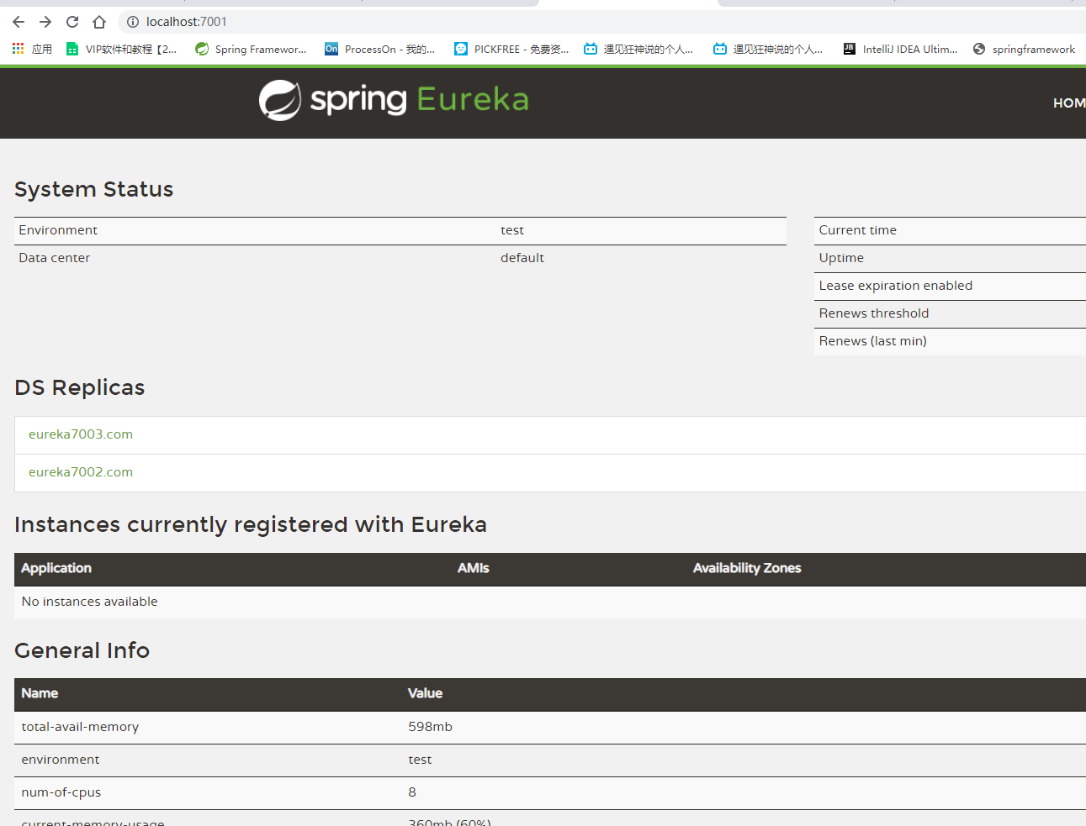The image size is (1086, 826).
Task: Select the value 8 for num-of-cpus
Action: (412, 792)
